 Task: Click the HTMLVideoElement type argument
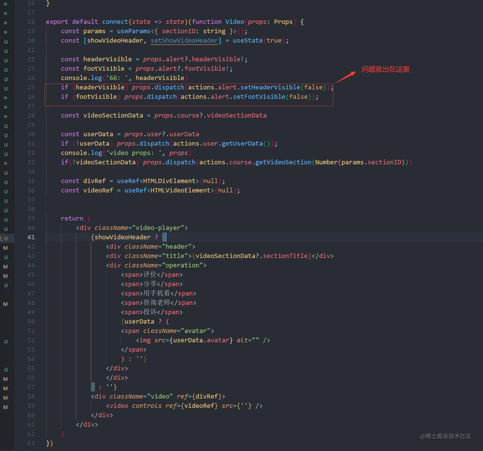180,190
